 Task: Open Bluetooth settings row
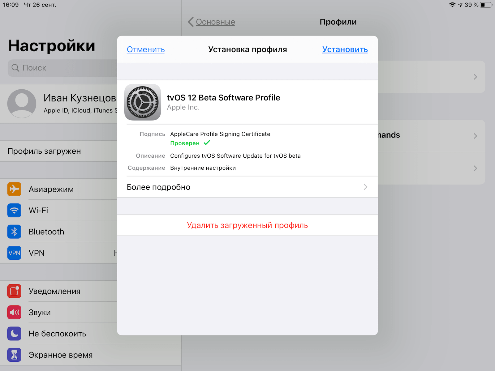click(x=58, y=232)
